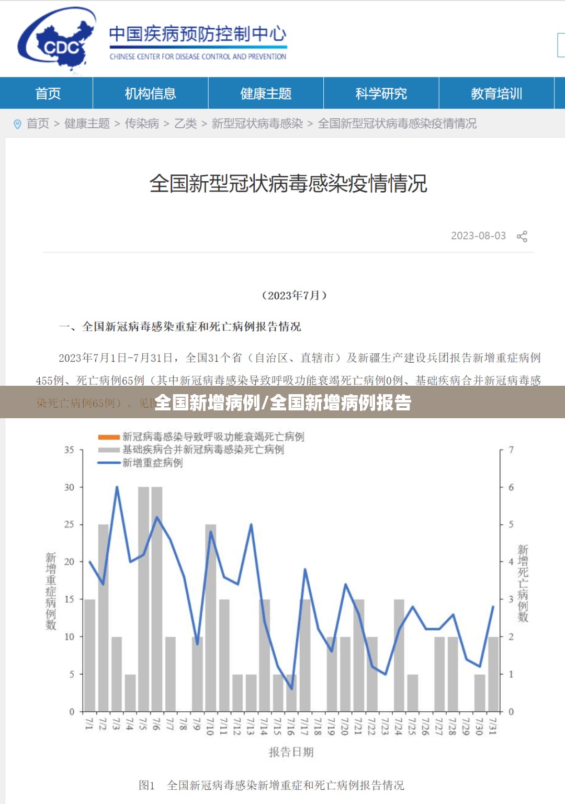Click overlay banner 全国新增病例/全国新增病例报告
This screenshot has height=804, width=565.
282,402
